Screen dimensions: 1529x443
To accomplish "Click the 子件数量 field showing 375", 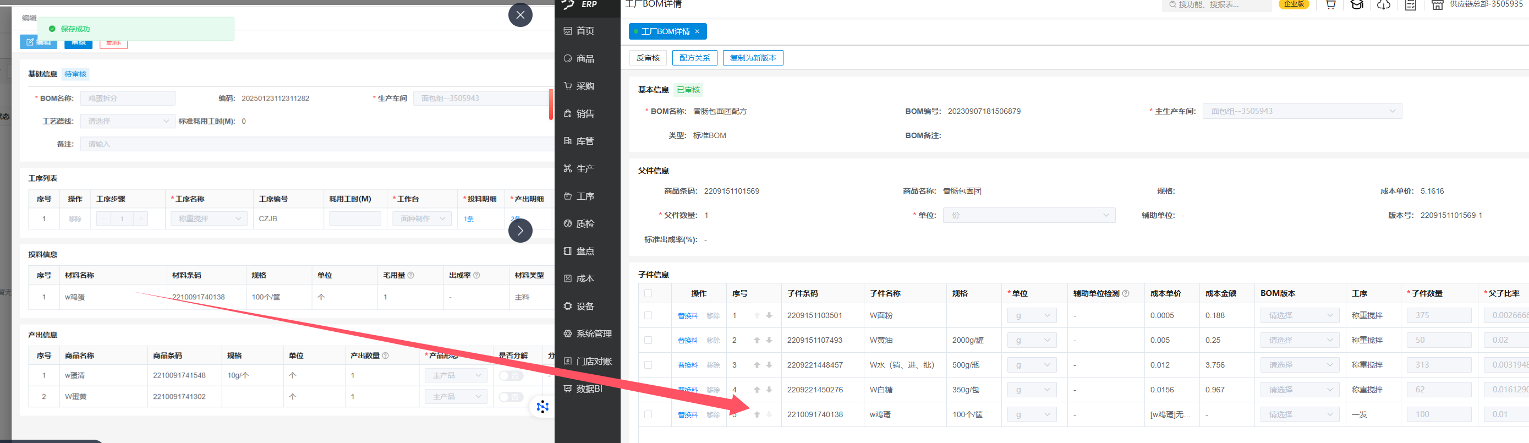I will (x=1439, y=315).
